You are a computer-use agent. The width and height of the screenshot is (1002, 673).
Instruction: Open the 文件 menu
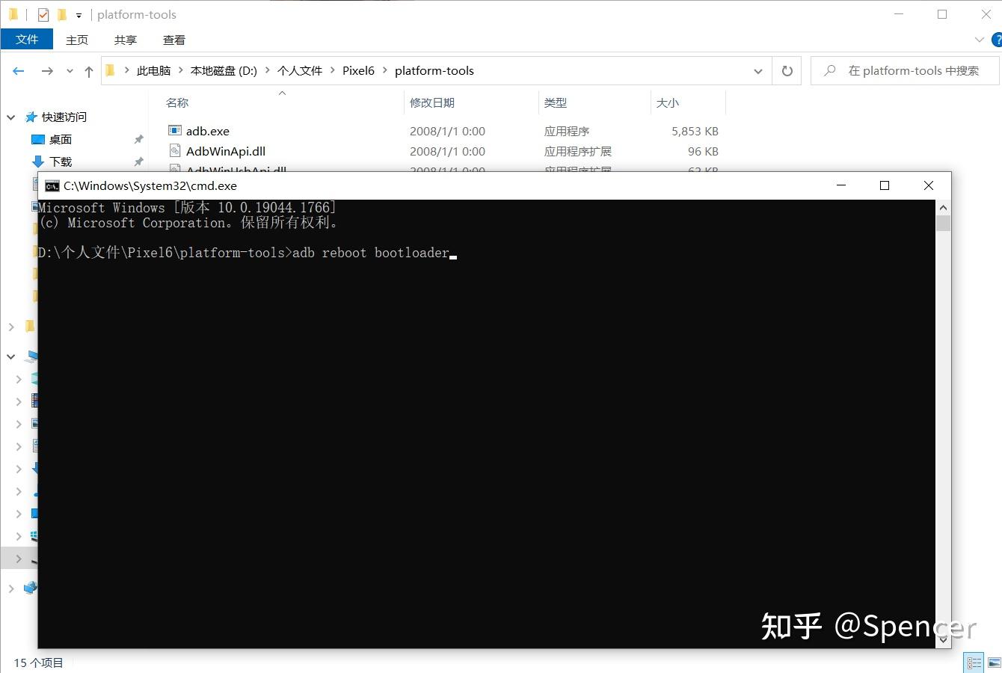point(27,40)
